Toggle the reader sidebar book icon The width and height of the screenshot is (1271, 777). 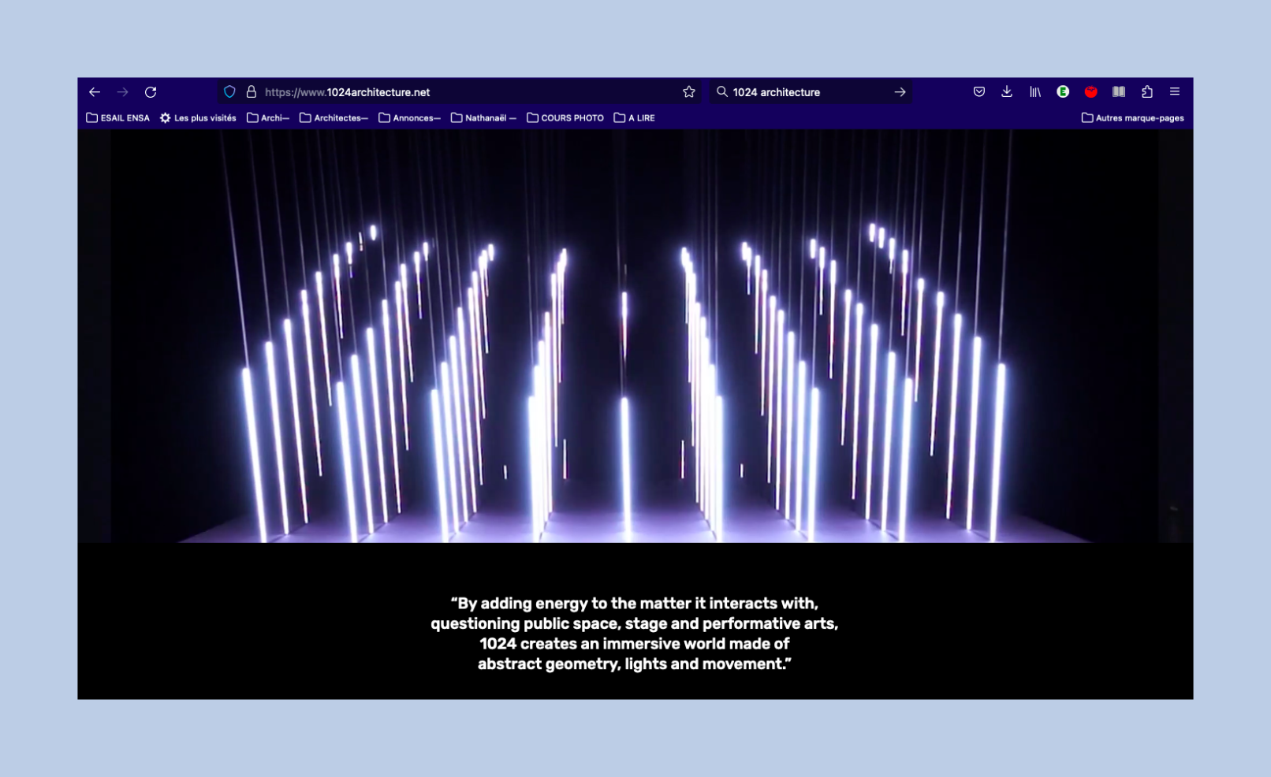[x=1118, y=92]
